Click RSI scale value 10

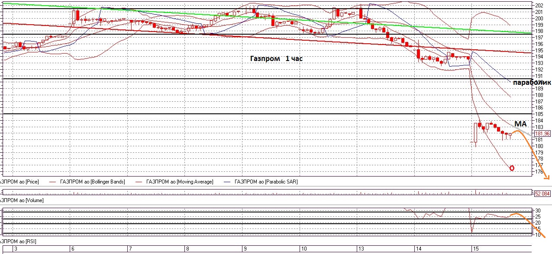pyautogui.click(x=539, y=235)
